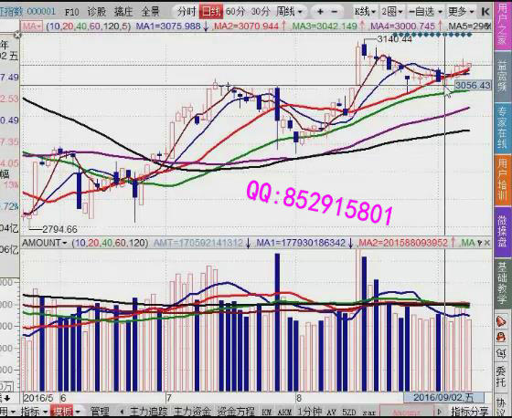
Task: Click the 2016/09/02 date marker on timeline
Action: tap(443, 397)
